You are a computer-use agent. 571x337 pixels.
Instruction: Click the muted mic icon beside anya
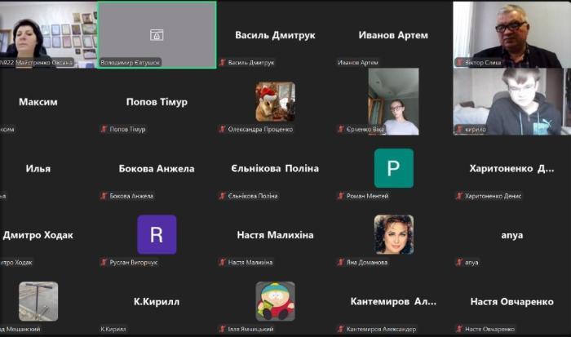pyautogui.click(x=458, y=262)
